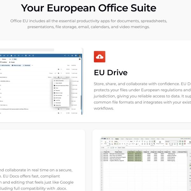Select the File tab in spreadsheet
This screenshot has height=191, width=191.
(112, 139)
